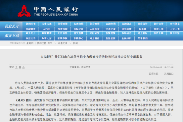Viewport: 183px width, 122px height.
Task: Choose the 市场动态 link
Action: click(x=127, y=33)
